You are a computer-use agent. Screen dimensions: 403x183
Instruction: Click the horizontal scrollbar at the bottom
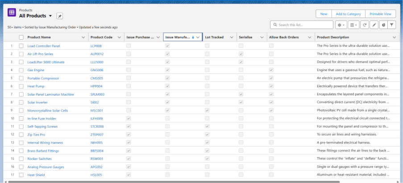[x=201, y=181]
